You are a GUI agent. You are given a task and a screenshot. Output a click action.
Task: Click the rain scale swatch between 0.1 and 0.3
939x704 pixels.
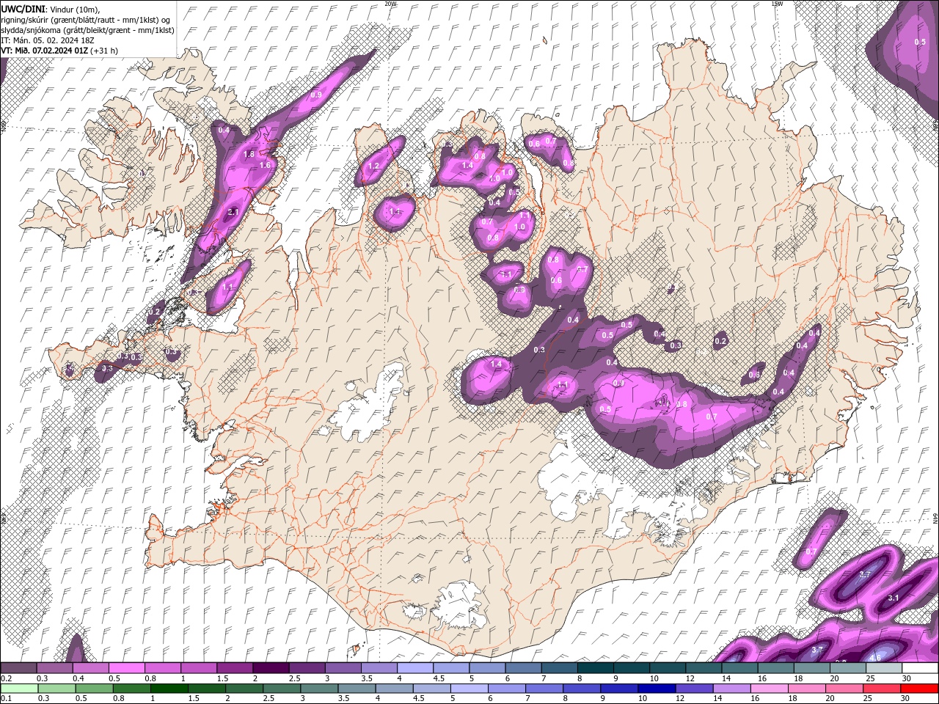19,689
